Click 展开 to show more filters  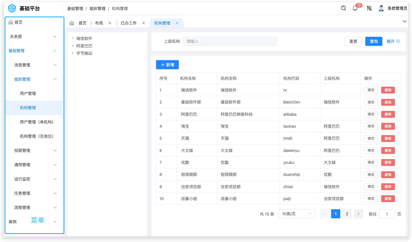[x=393, y=41]
